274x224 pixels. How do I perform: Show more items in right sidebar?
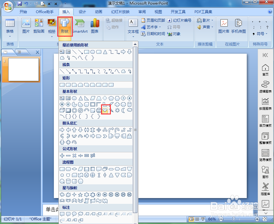(266, 213)
